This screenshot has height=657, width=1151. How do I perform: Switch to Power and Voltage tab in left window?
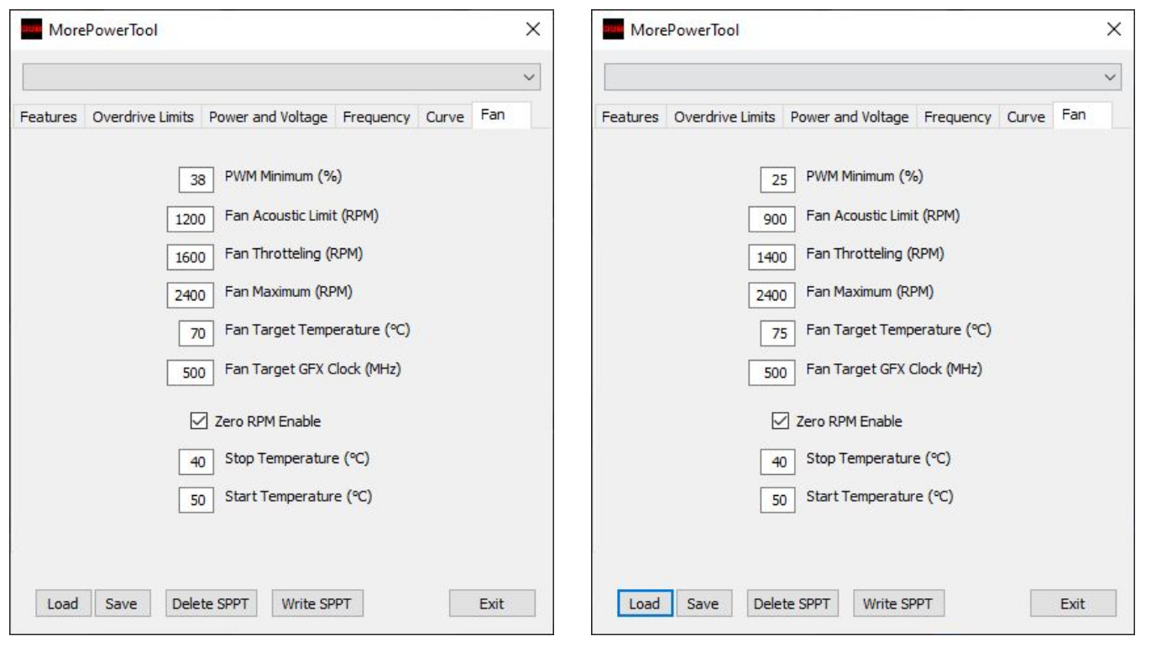[x=268, y=117]
